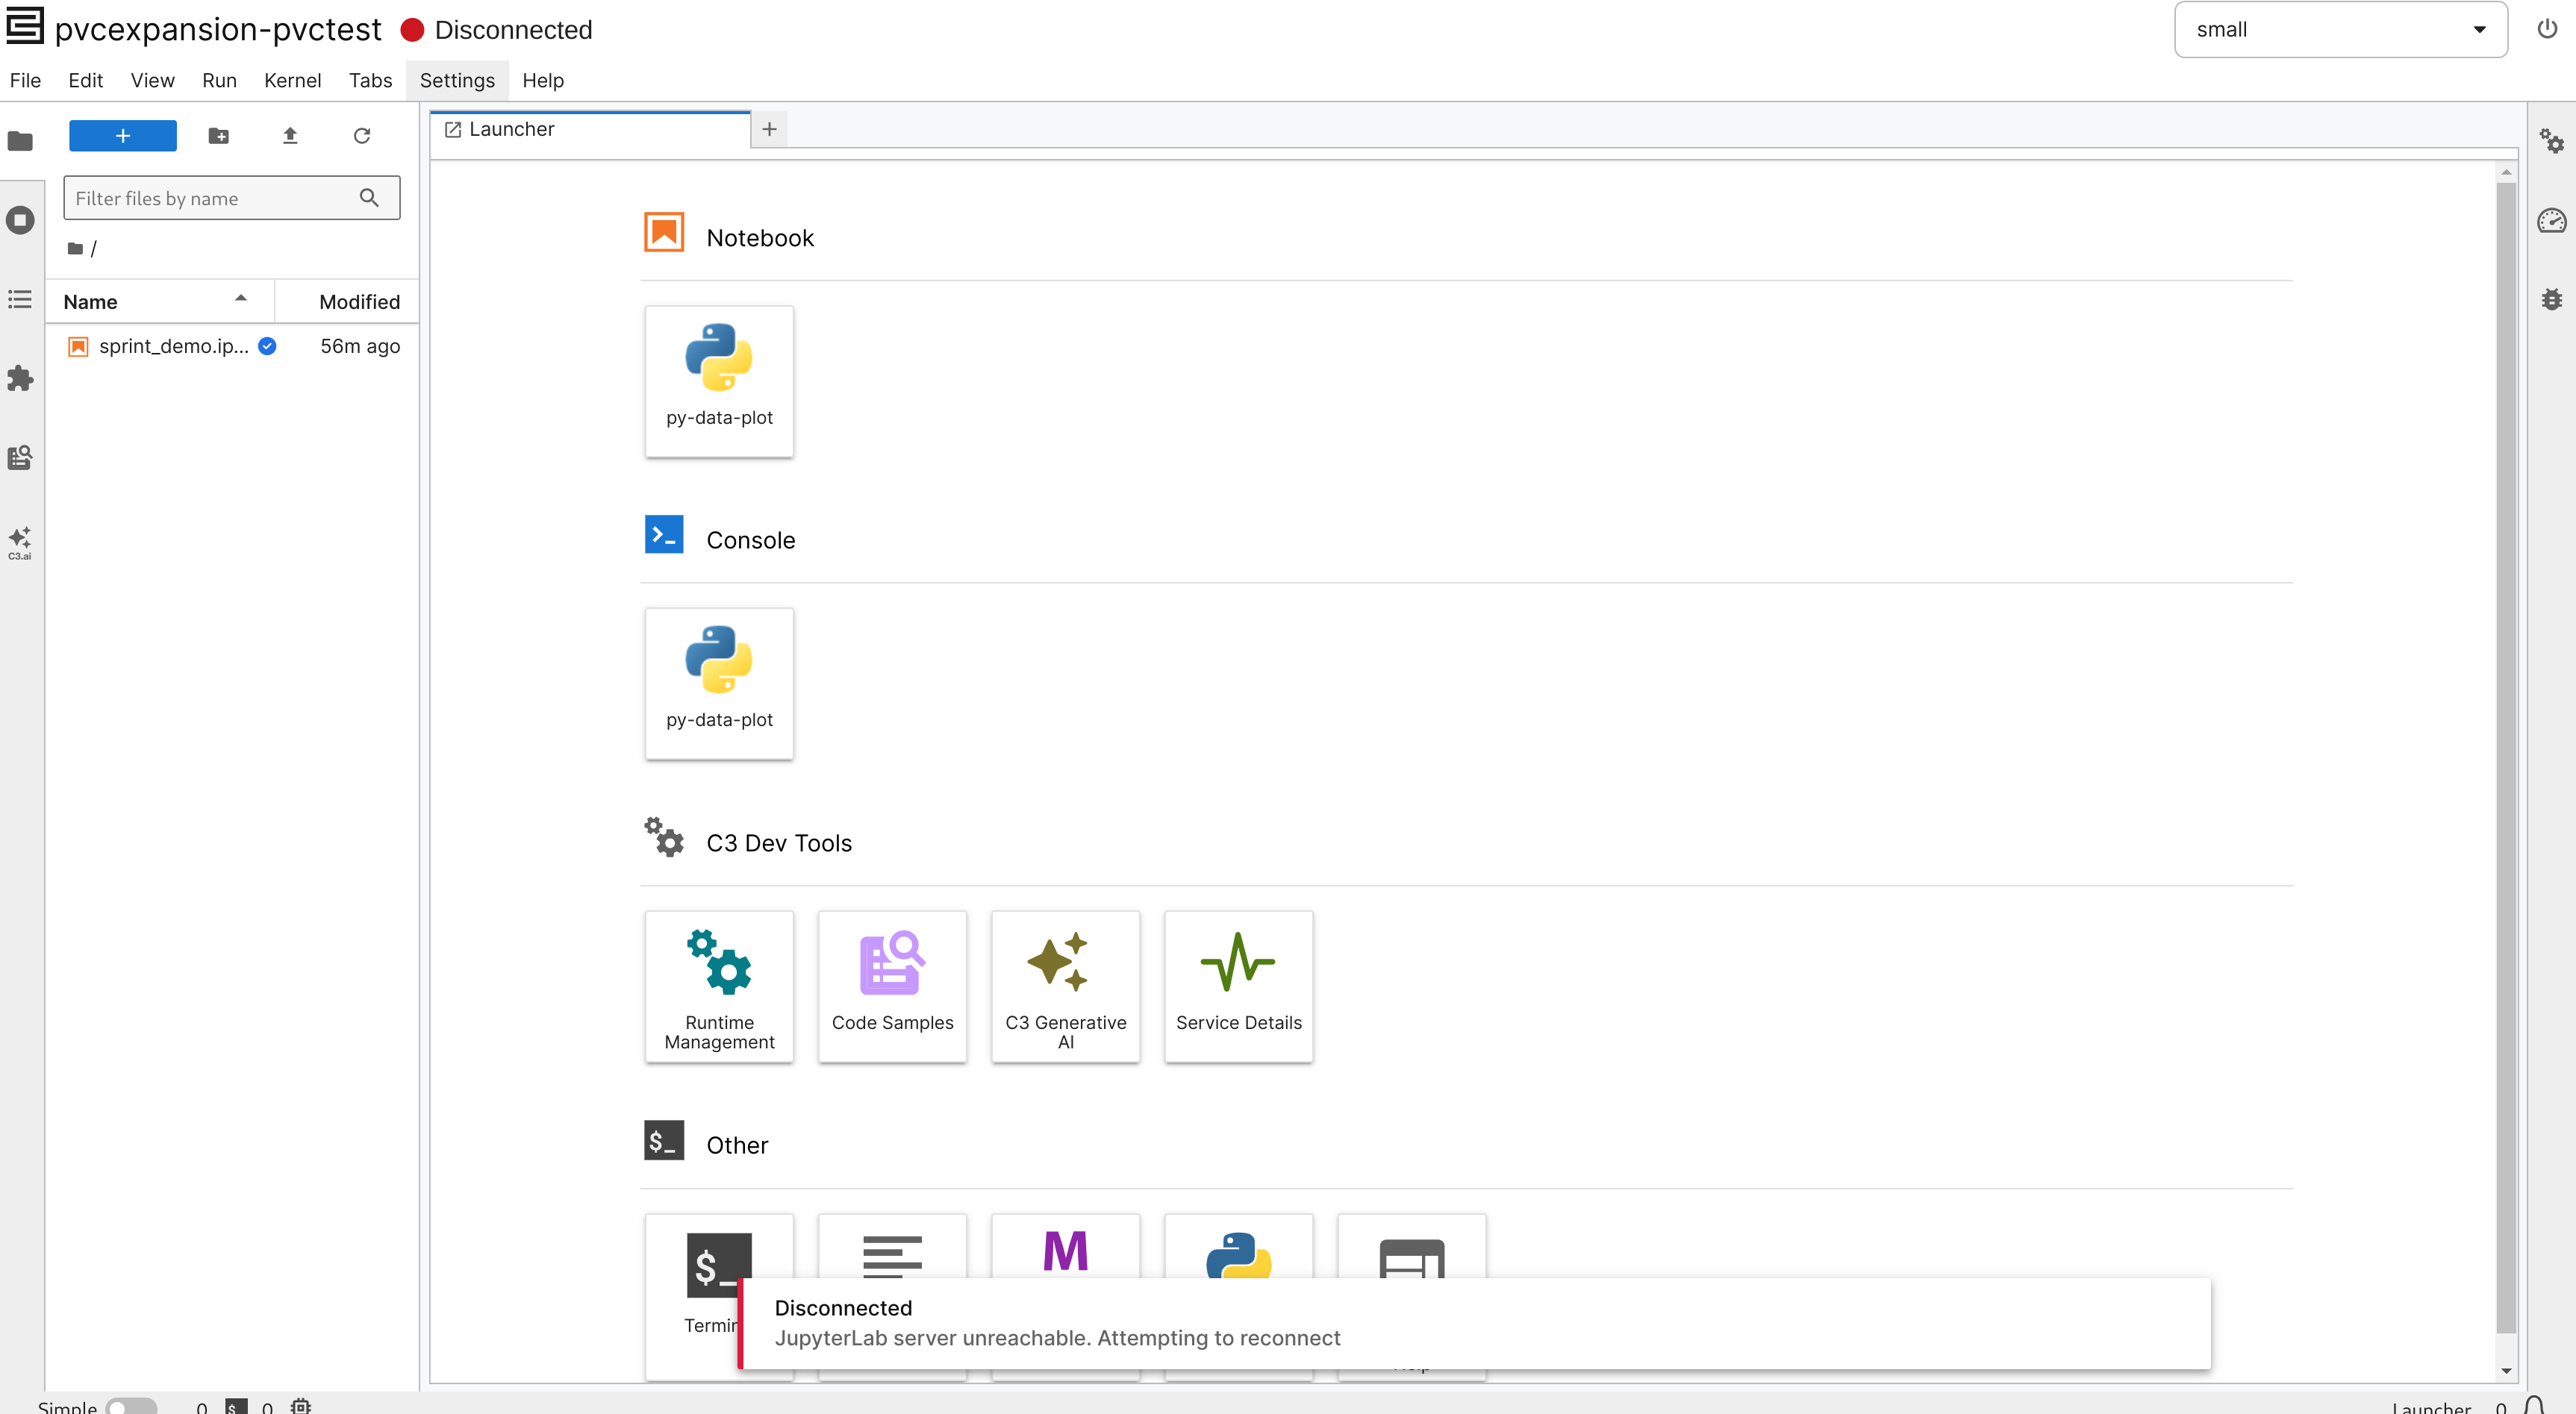Open the Kernel menu

(292, 80)
